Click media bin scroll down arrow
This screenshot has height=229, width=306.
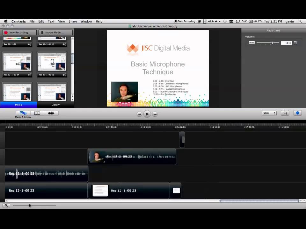click(x=72, y=100)
